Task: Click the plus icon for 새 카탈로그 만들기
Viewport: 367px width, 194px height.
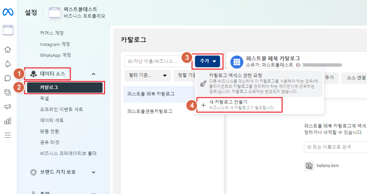Action: tap(203, 105)
